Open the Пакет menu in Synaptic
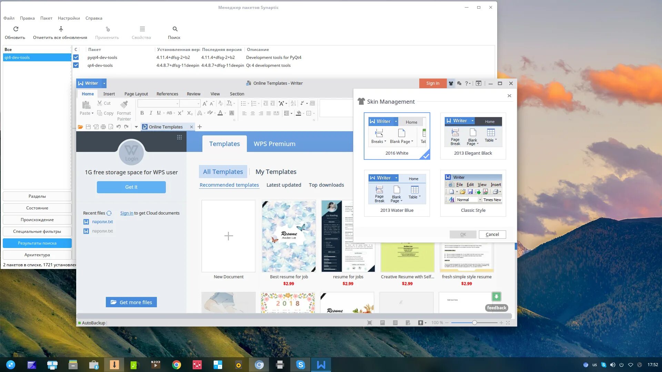Viewport: 662px width, 372px height. [46, 18]
